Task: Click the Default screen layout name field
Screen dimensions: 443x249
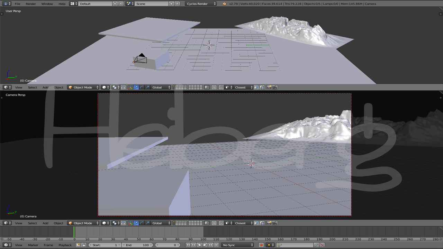Action: point(95,3)
